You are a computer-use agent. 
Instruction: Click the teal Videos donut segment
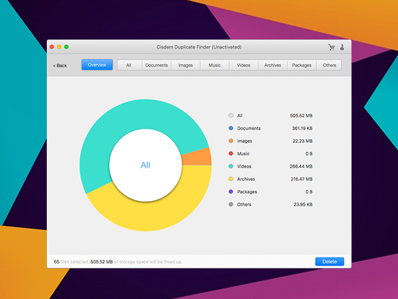pyautogui.click(x=132, y=116)
